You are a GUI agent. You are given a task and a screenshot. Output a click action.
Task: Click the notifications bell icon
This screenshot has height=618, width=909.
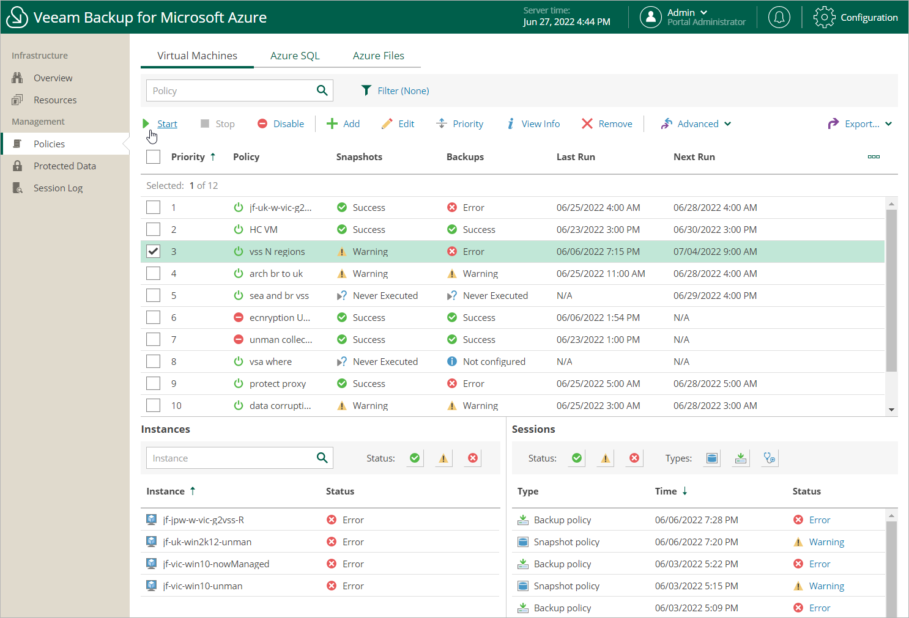(x=779, y=17)
